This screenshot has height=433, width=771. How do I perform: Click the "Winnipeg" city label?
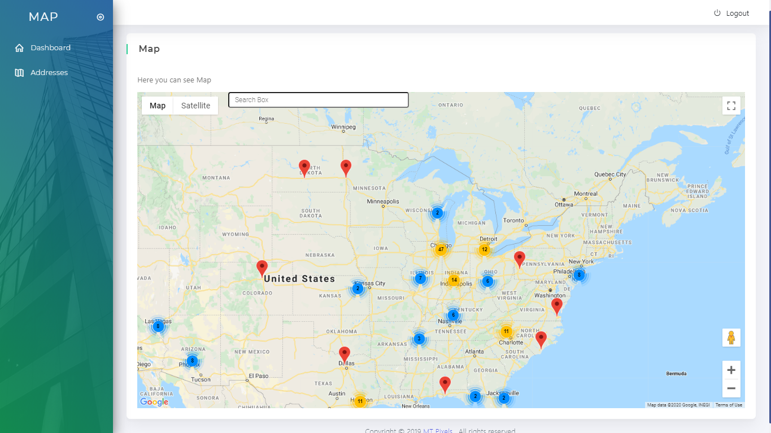point(343,127)
